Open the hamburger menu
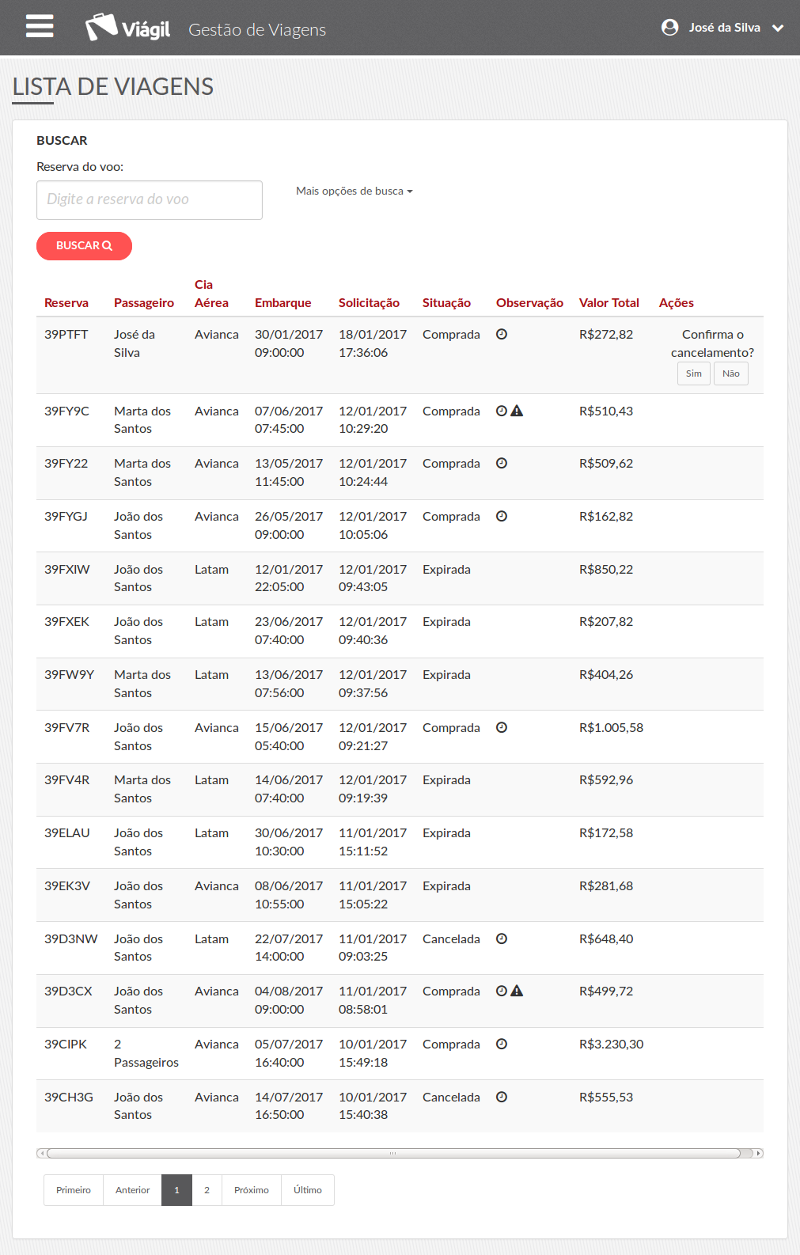The height and width of the screenshot is (1255, 800). point(40,27)
